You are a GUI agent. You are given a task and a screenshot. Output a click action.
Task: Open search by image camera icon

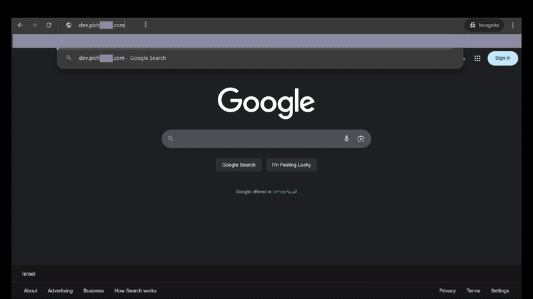360,139
